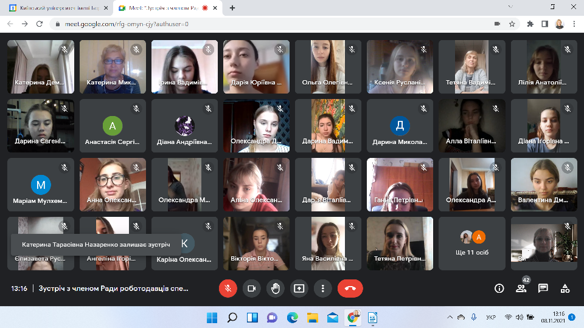The height and width of the screenshot is (328, 584).
Task: Open the Chrome three-dot menu
Action: [574, 24]
